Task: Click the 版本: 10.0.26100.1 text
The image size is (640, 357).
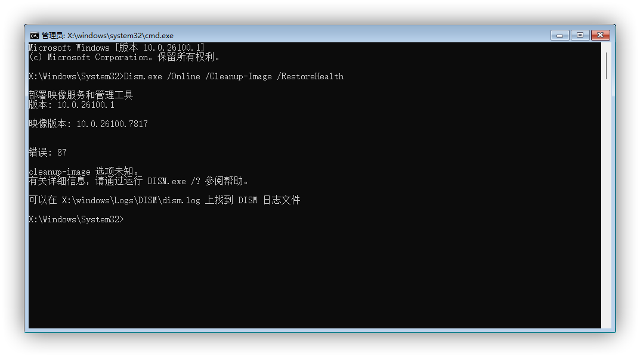Action: (x=72, y=104)
